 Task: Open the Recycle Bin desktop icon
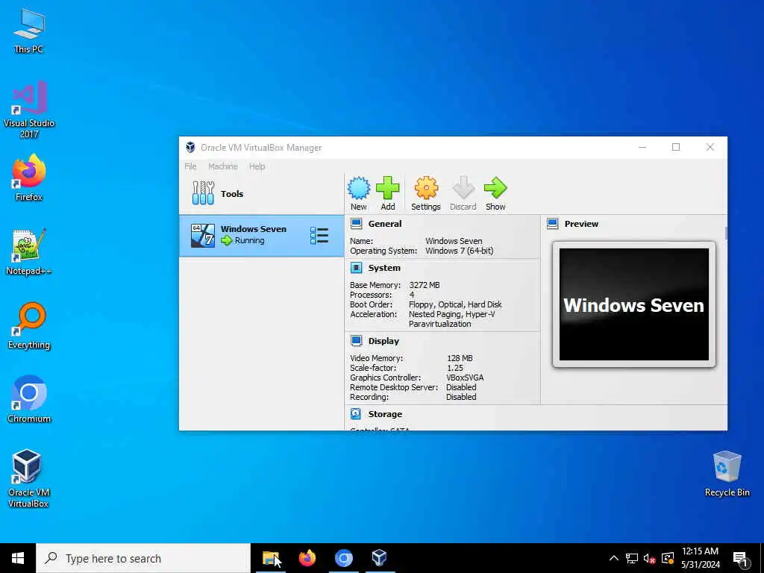727,474
